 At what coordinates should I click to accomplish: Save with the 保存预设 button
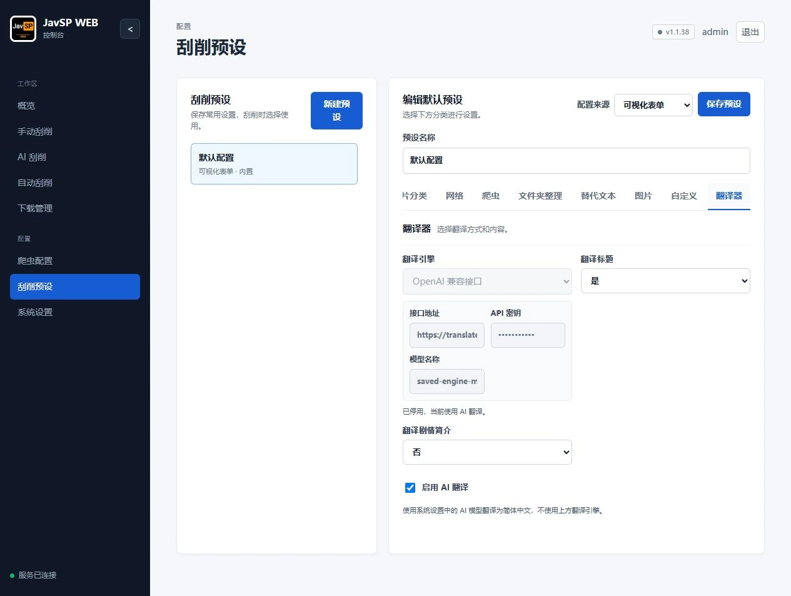(x=724, y=104)
